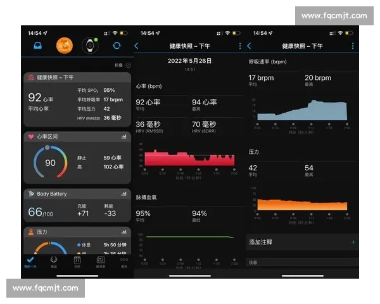Tap the 17 brpm average value
This screenshot has width=380, height=304.
[261, 78]
